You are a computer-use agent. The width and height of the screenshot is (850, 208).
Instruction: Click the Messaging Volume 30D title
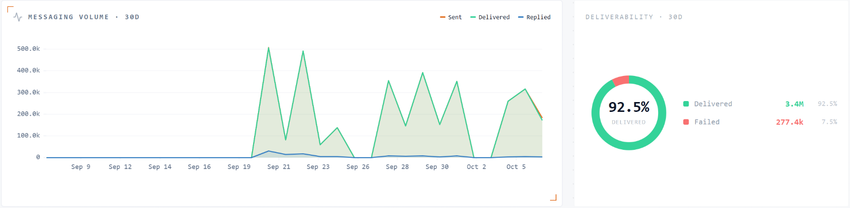tap(84, 17)
